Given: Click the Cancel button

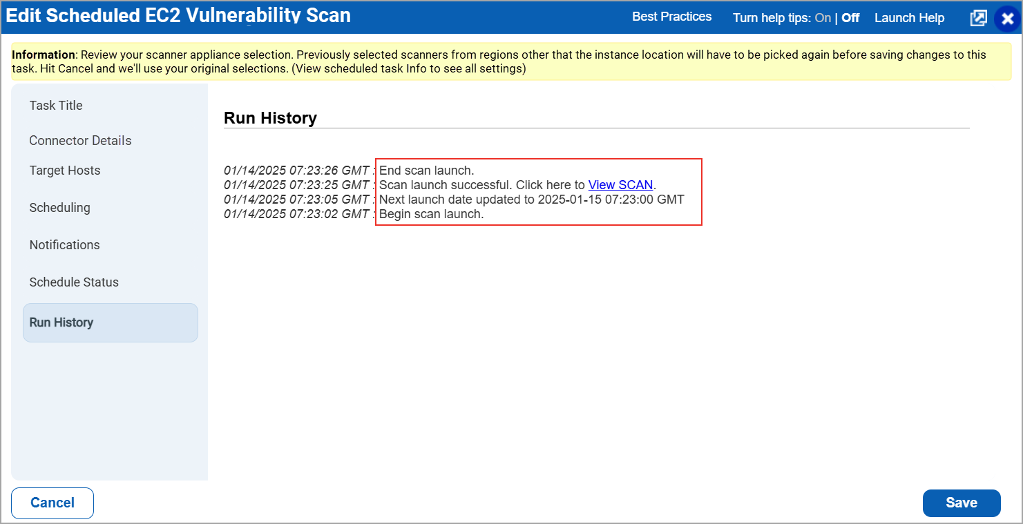Looking at the screenshot, I should 52,503.
